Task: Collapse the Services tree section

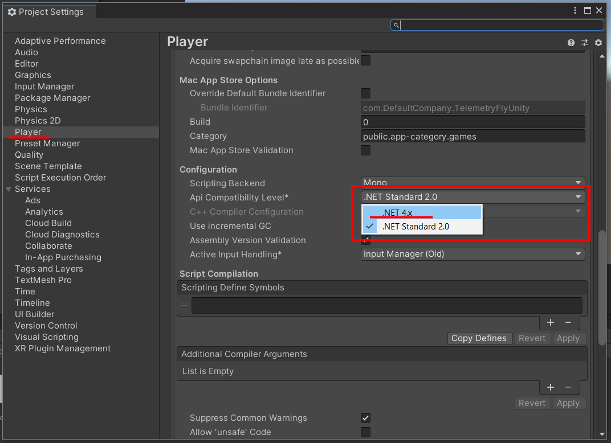Action: pyautogui.click(x=8, y=189)
